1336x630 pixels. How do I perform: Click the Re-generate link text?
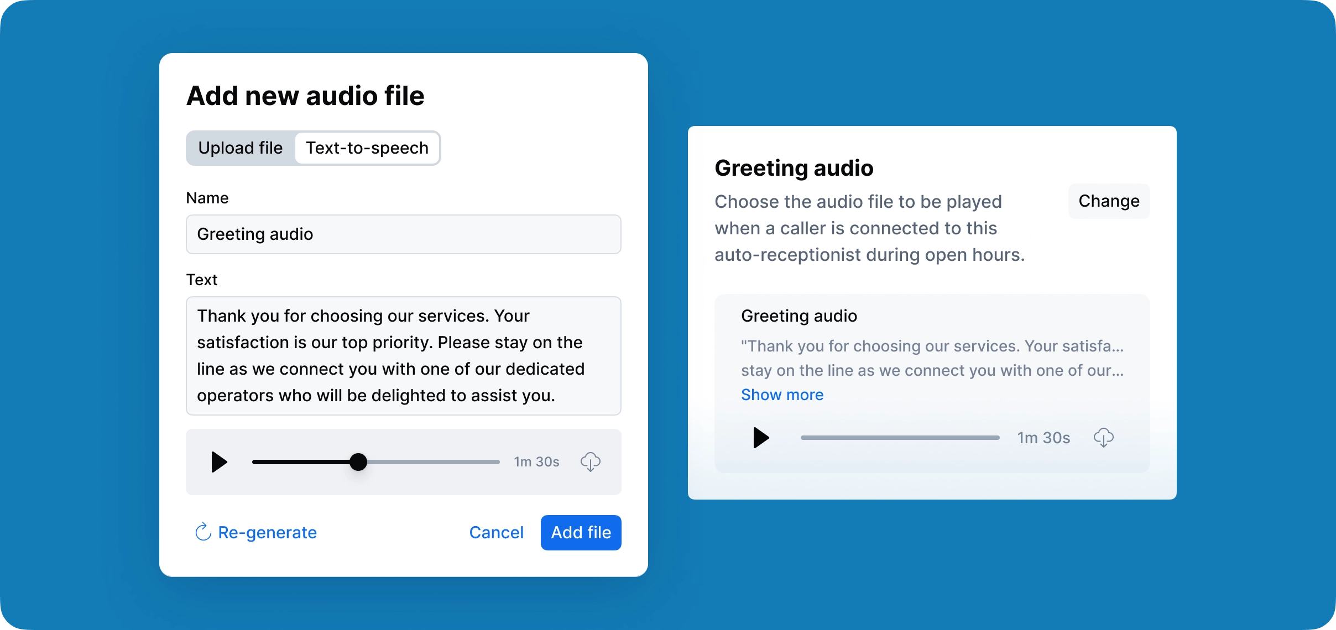pos(268,532)
